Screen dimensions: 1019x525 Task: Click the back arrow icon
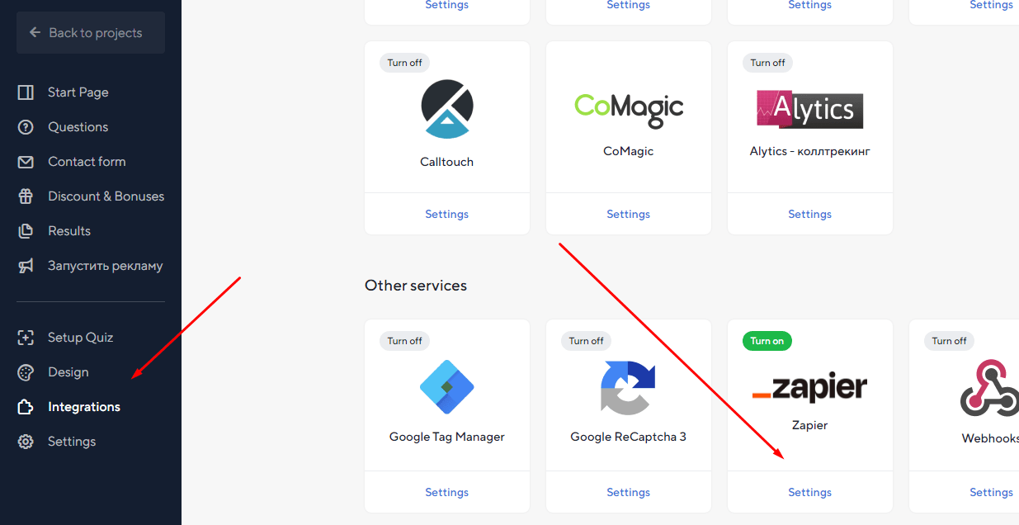click(x=35, y=33)
